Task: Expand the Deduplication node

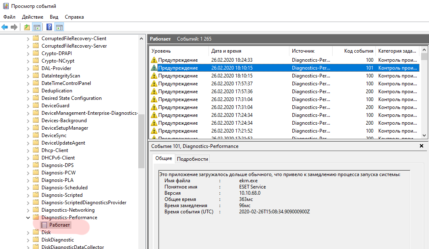Action: pyautogui.click(x=28, y=91)
